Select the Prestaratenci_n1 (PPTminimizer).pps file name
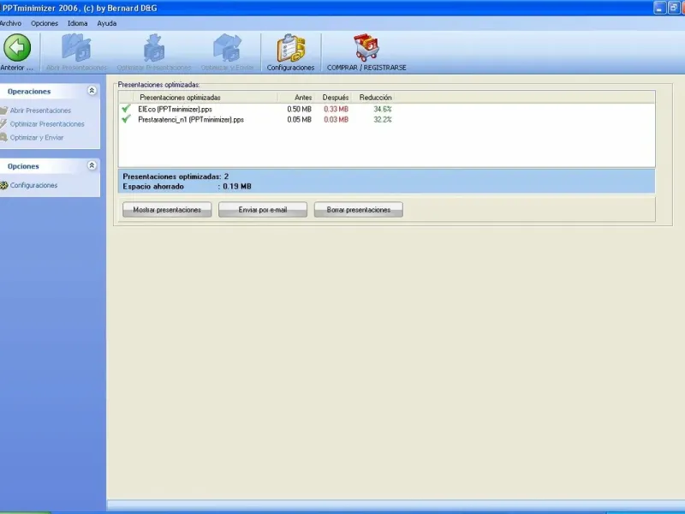This screenshot has width=685, height=514. (x=191, y=120)
